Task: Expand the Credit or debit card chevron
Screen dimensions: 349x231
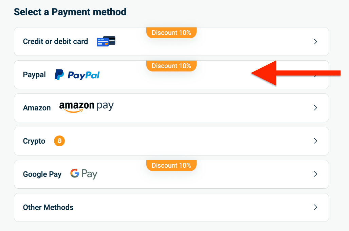Action: [315, 42]
